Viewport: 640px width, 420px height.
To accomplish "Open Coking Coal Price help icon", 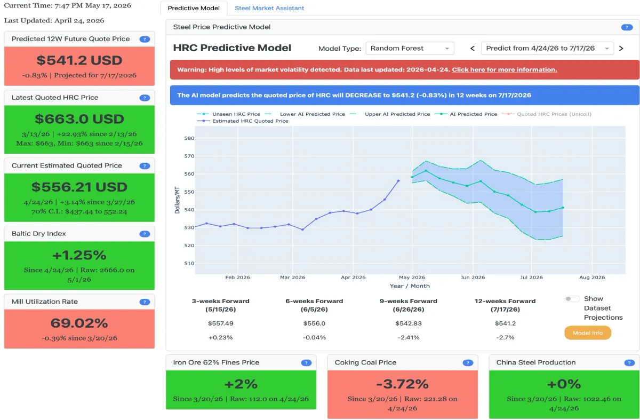I will click(x=468, y=363).
